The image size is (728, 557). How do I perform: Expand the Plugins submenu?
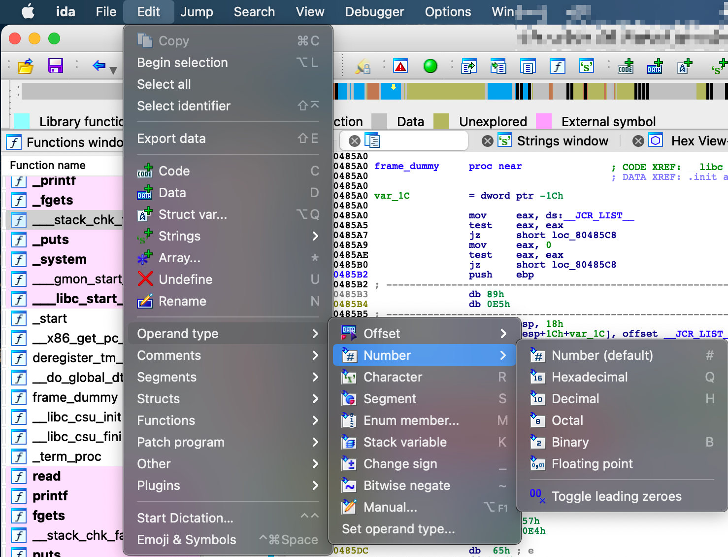click(228, 486)
